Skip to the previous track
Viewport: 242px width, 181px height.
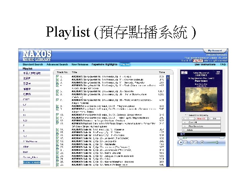[192, 142]
